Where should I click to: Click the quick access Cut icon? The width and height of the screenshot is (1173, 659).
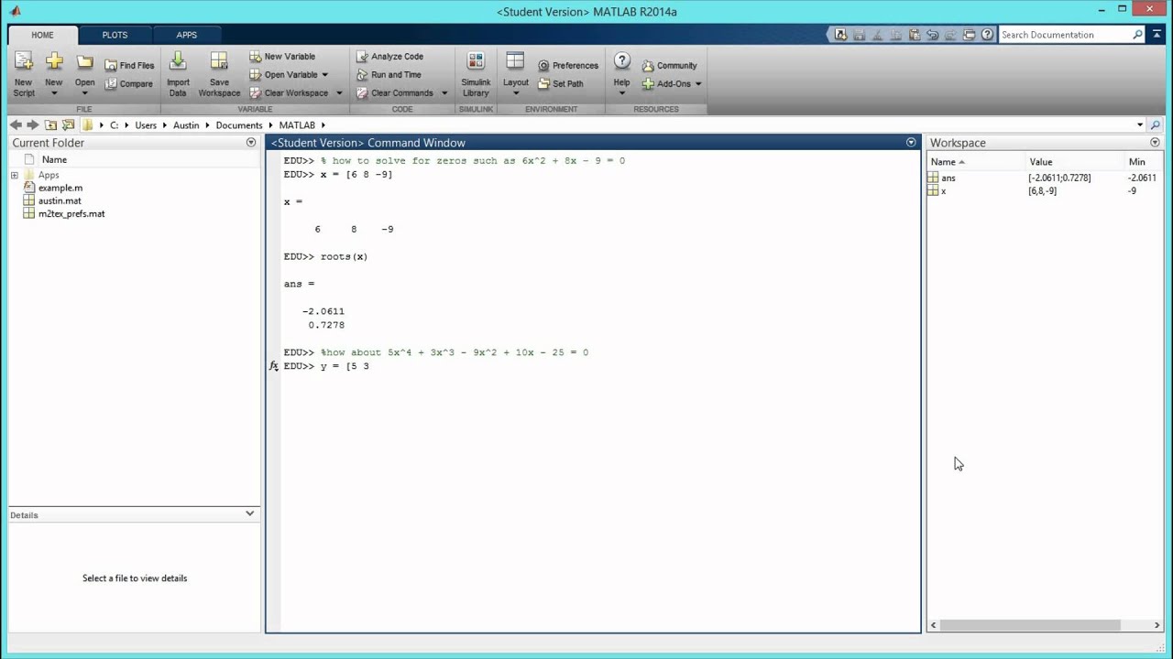[x=877, y=35]
